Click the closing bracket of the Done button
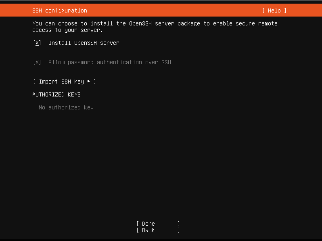 tap(179, 224)
